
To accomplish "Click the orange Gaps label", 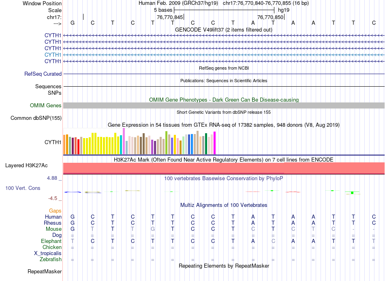I will (55, 211).
